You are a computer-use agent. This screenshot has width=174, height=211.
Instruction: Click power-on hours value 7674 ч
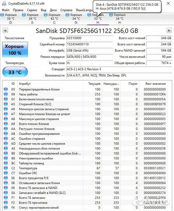coord(159,63)
